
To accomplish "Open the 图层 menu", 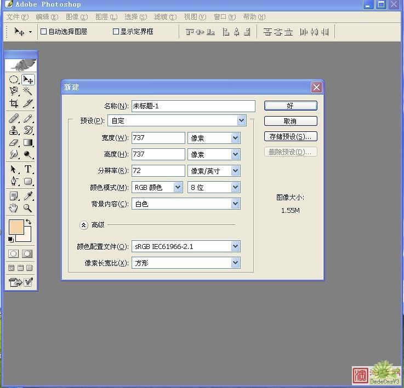I will (x=106, y=17).
